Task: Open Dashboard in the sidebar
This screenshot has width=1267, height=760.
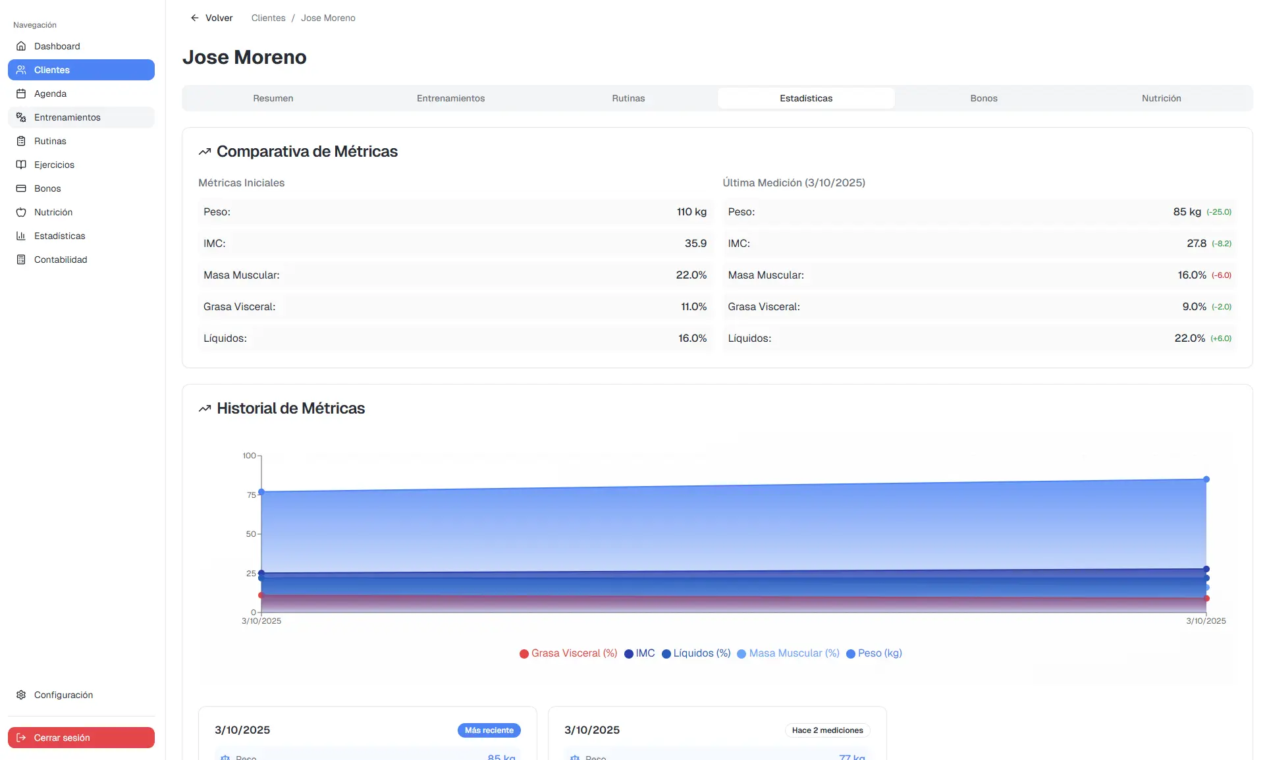Action: 81,46
